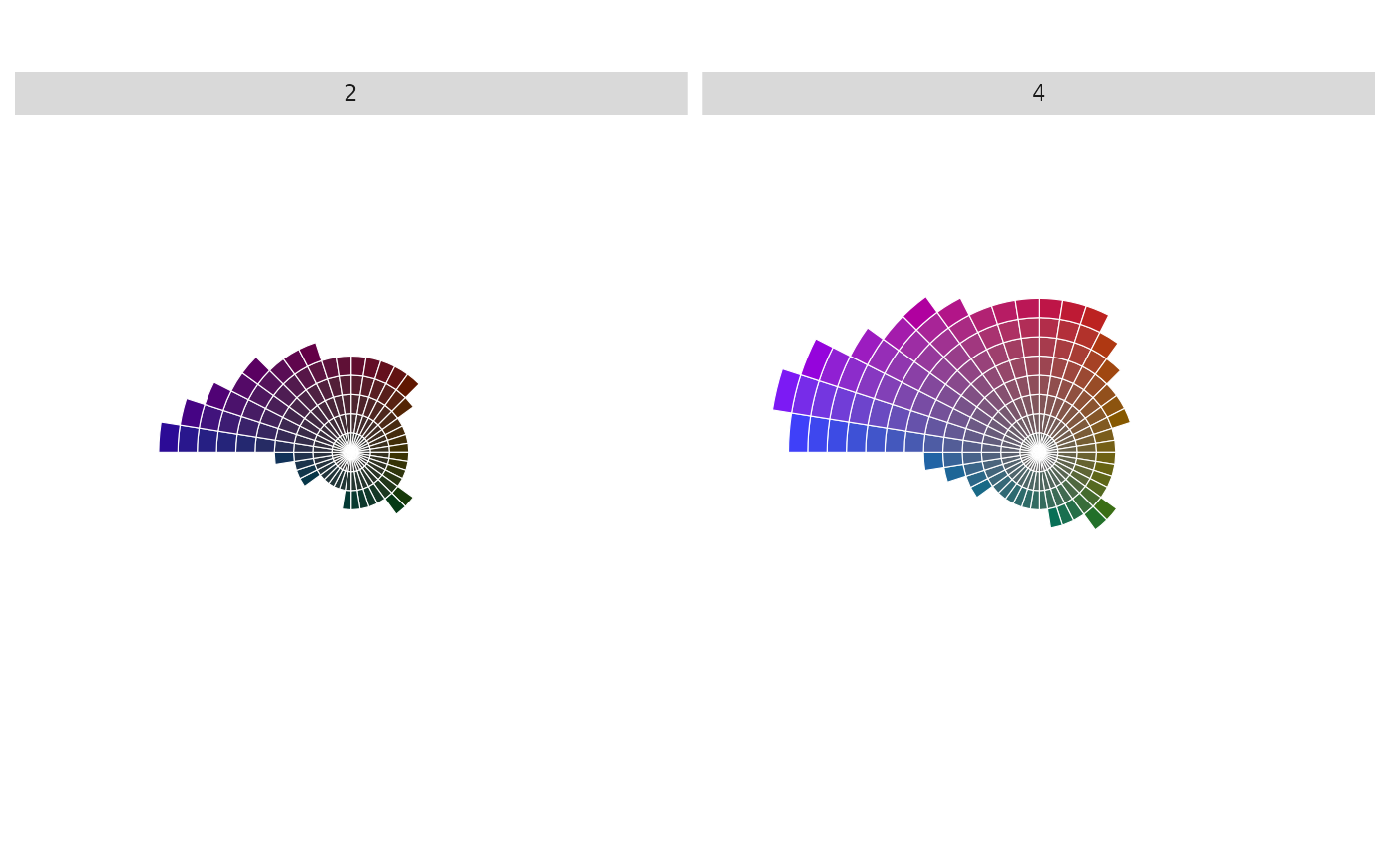Select the dark navy wedge below horizontal in panel 2
The image size is (1390, 860).
[284, 458]
